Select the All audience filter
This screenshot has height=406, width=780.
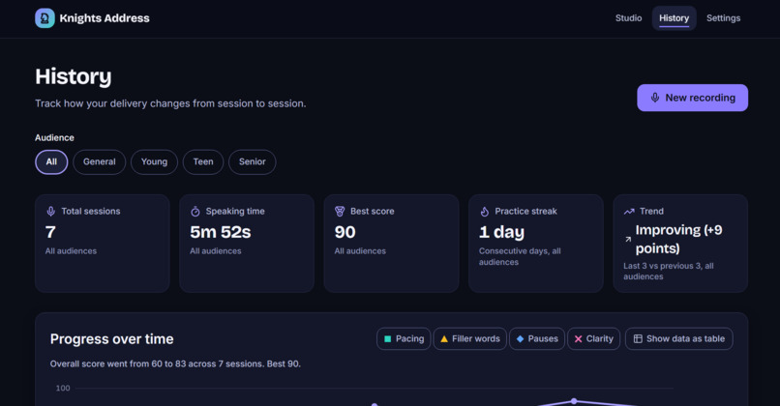51,162
